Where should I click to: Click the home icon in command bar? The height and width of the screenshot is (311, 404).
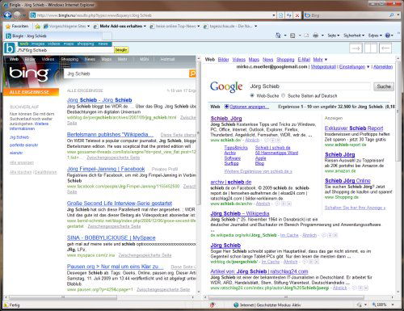point(278,36)
